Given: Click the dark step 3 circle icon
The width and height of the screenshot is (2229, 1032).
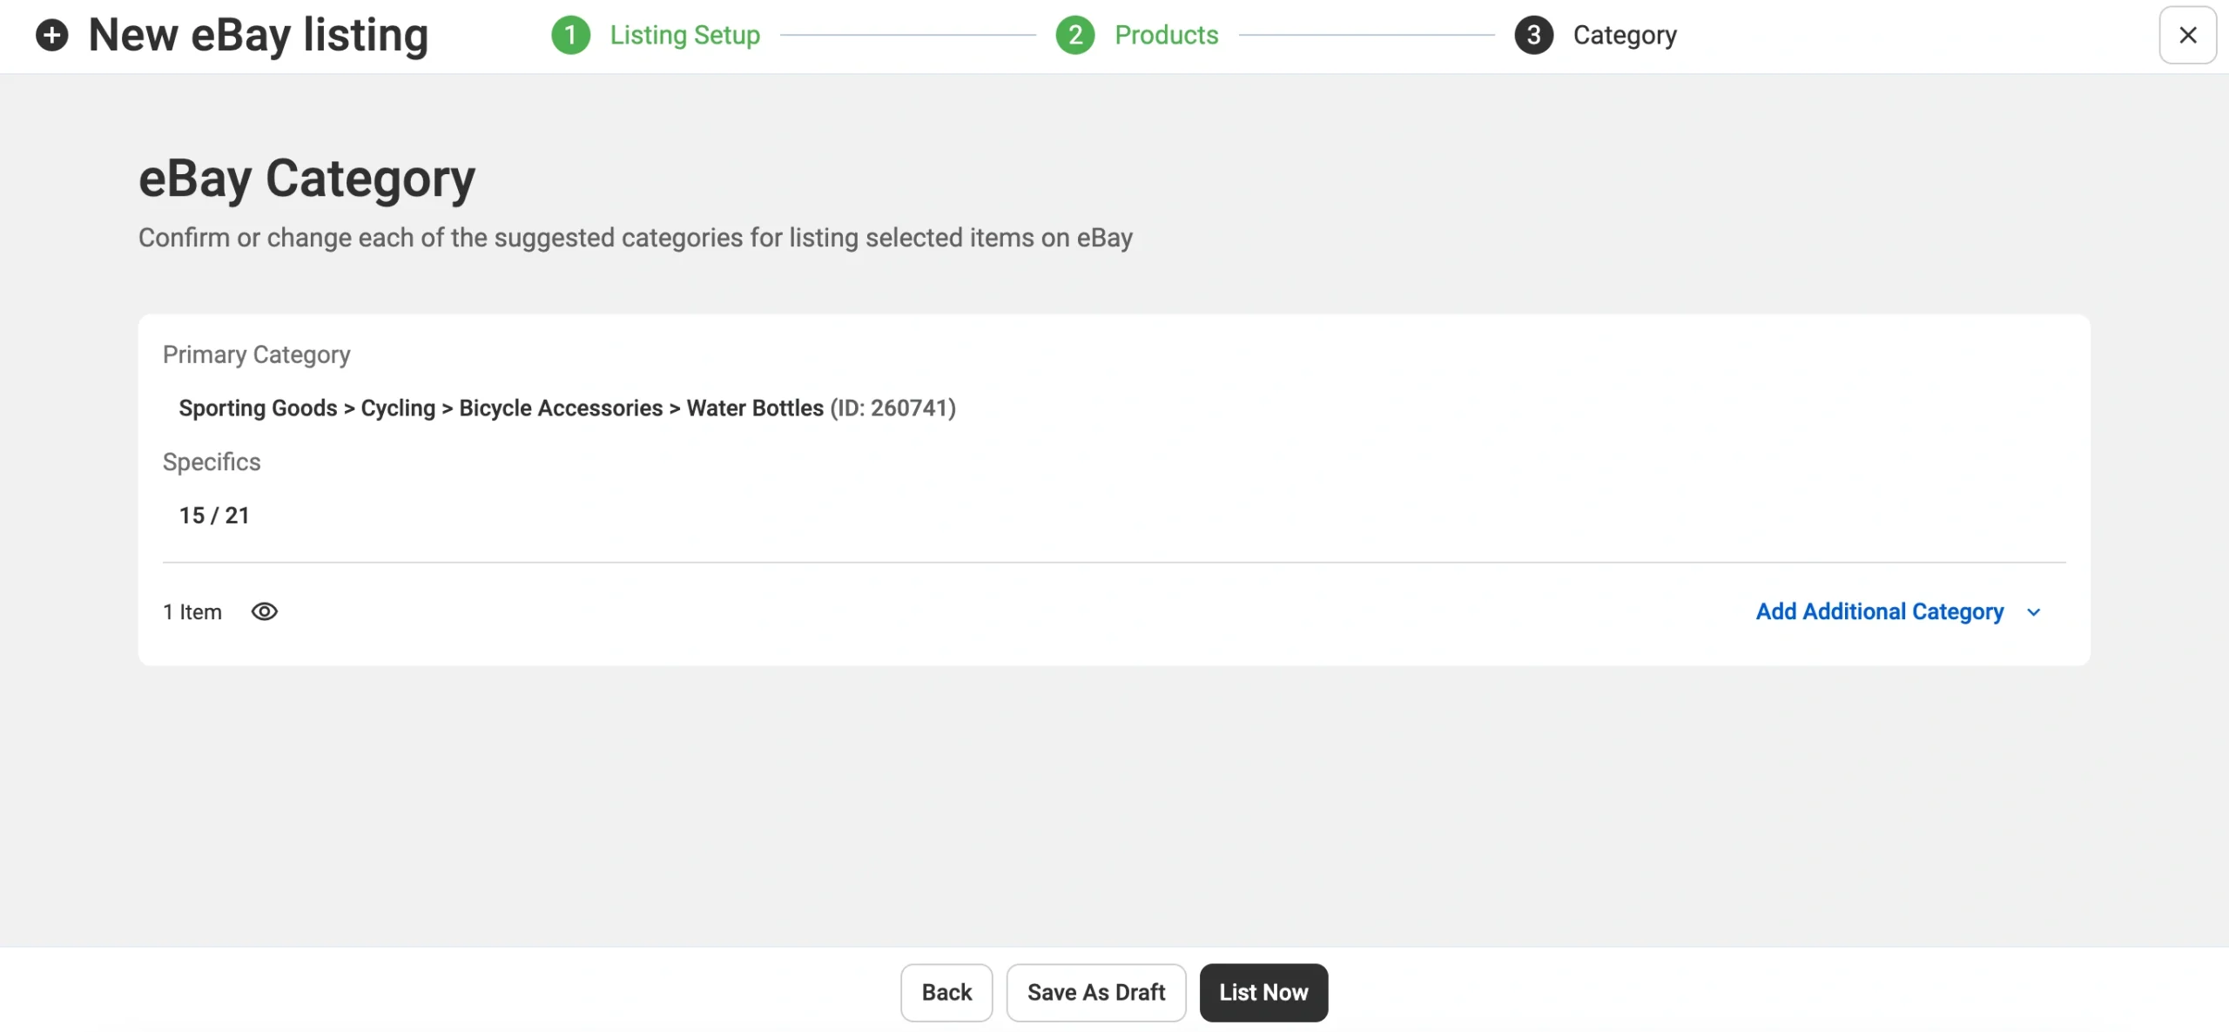Looking at the screenshot, I should (1533, 36).
